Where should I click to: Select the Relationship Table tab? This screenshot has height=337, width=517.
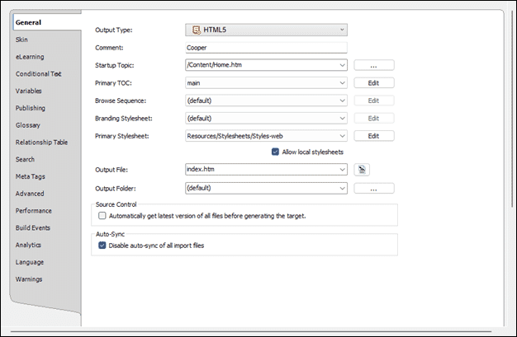tap(41, 143)
